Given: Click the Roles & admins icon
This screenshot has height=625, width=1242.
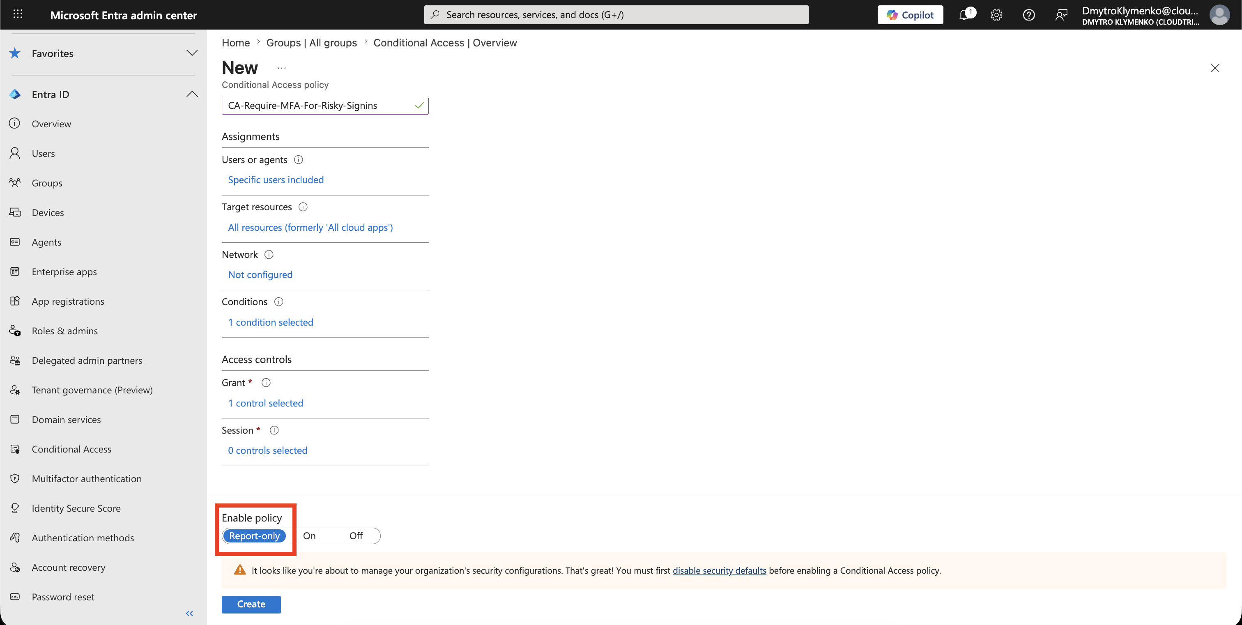Looking at the screenshot, I should (x=15, y=331).
